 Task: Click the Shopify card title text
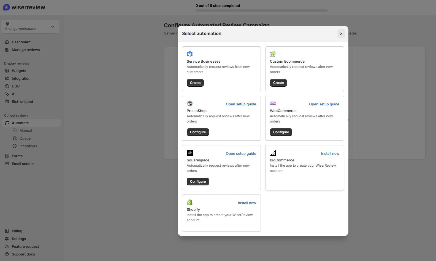click(x=193, y=210)
